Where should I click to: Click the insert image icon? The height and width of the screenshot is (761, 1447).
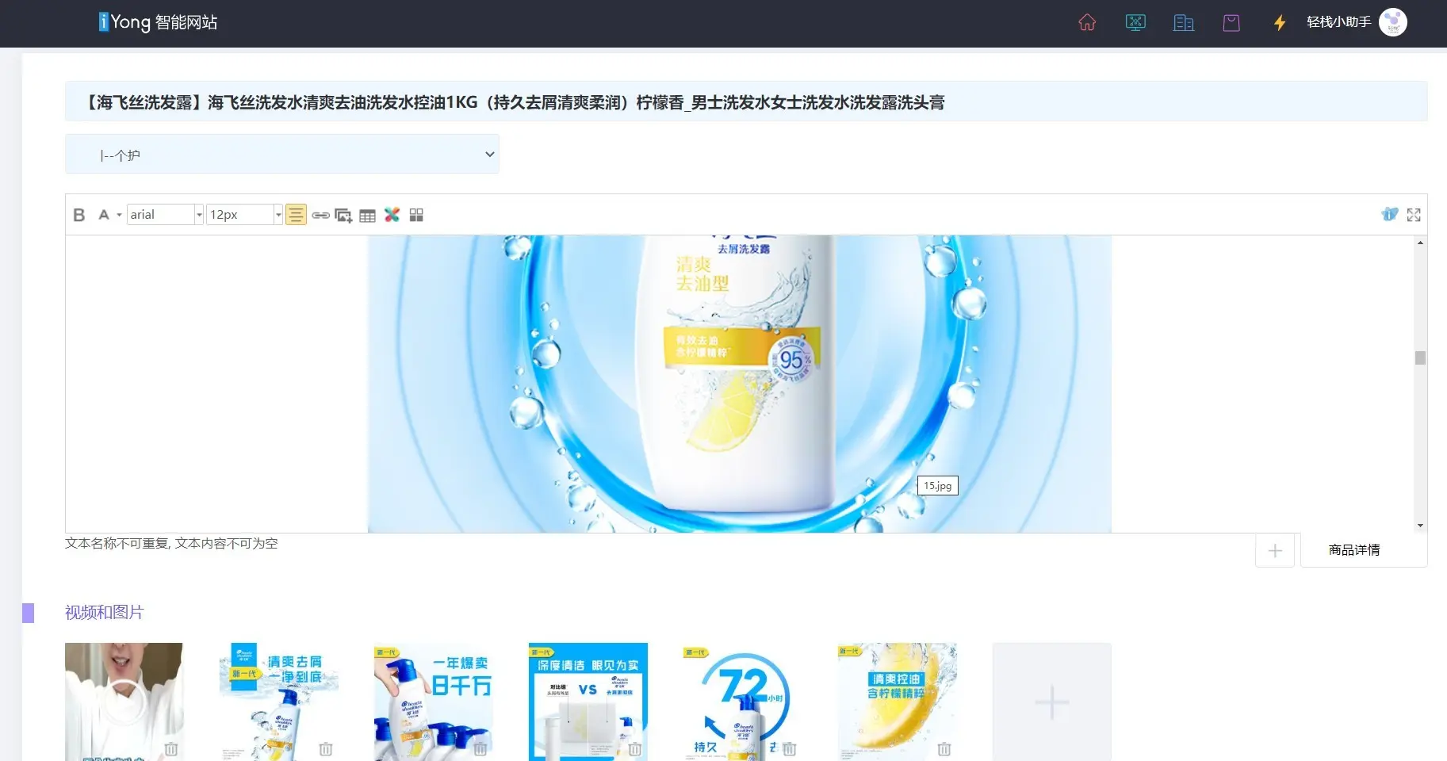[x=343, y=215]
